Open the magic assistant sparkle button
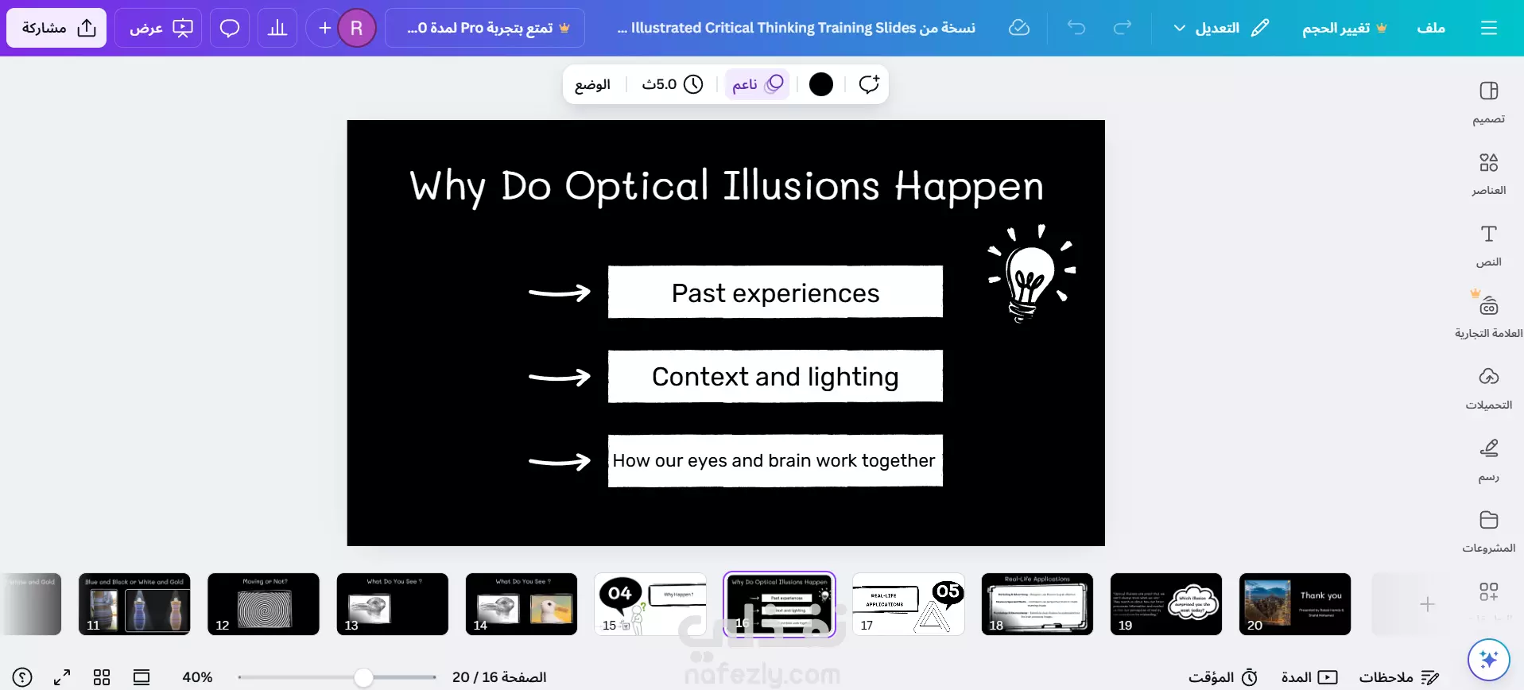The image size is (1524, 690). (1488, 659)
